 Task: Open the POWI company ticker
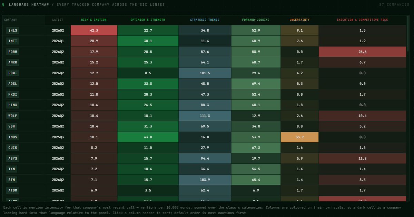(13, 73)
